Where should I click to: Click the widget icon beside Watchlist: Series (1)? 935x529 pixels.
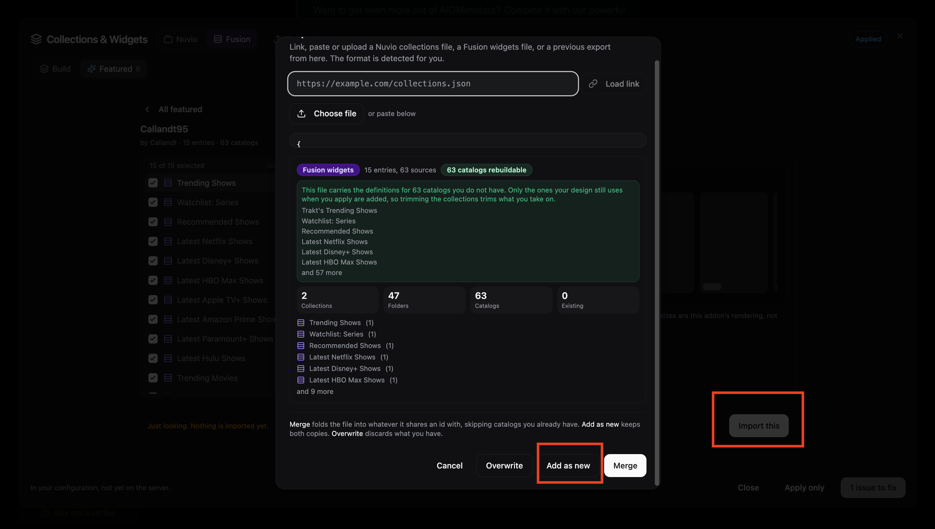[301, 334]
